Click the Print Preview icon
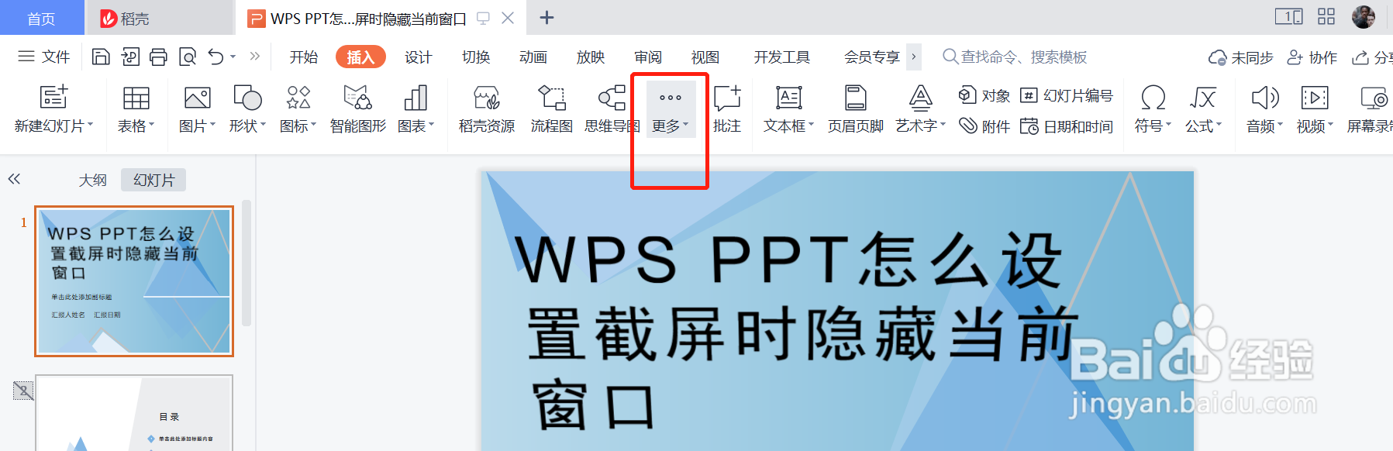The width and height of the screenshot is (1393, 451). [x=188, y=57]
